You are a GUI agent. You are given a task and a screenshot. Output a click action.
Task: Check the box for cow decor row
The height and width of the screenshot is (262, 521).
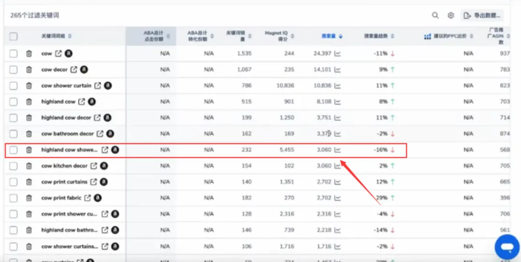pyautogui.click(x=14, y=70)
